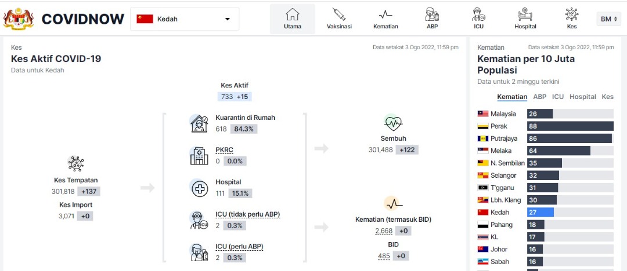Click the Putrajaya flag in ranking list
The height and width of the screenshot is (271, 627).
coord(482,138)
